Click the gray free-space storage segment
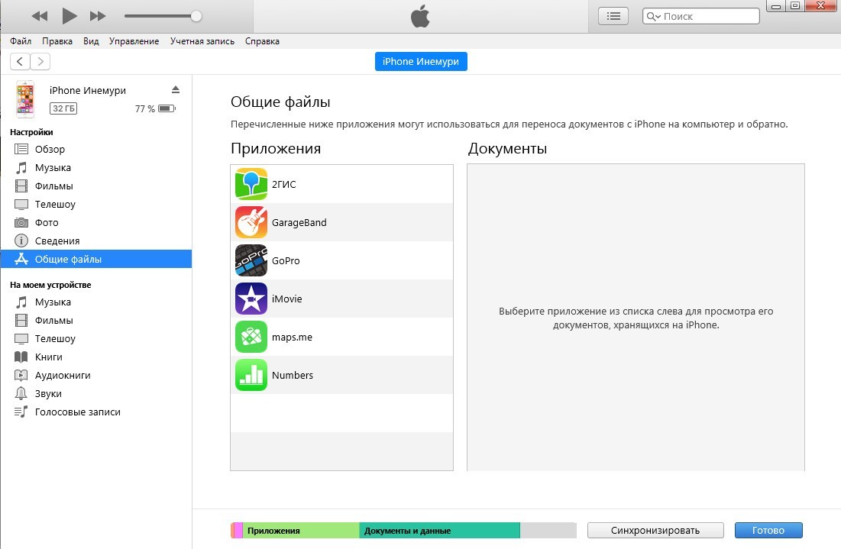Viewport: 841px width, 549px height. pos(548,530)
